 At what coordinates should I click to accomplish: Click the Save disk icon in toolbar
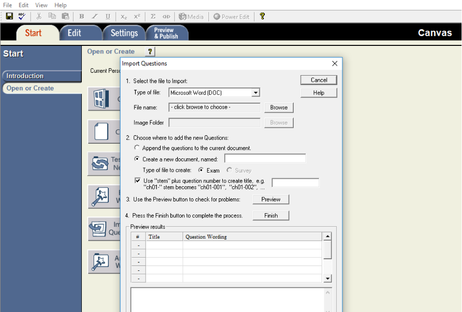coord(9,16)
